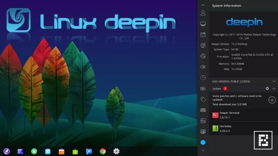This screenshot has height=156, width=278.
Task: Open Sound settings speaker icon
Action: point(203,67)
